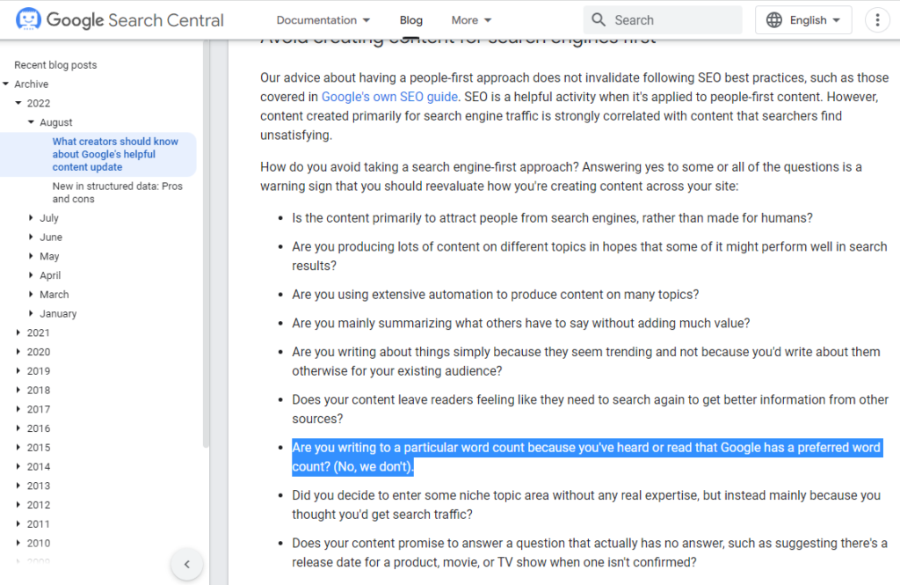The width and height of the screenshot is (900, 585).
Task: Expand the 2012 archive year
Action: 18,505
